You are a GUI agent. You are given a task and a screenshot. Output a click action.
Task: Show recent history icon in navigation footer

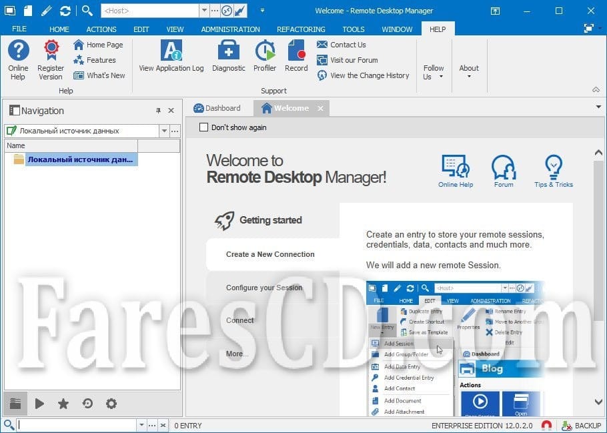(87, 404)
